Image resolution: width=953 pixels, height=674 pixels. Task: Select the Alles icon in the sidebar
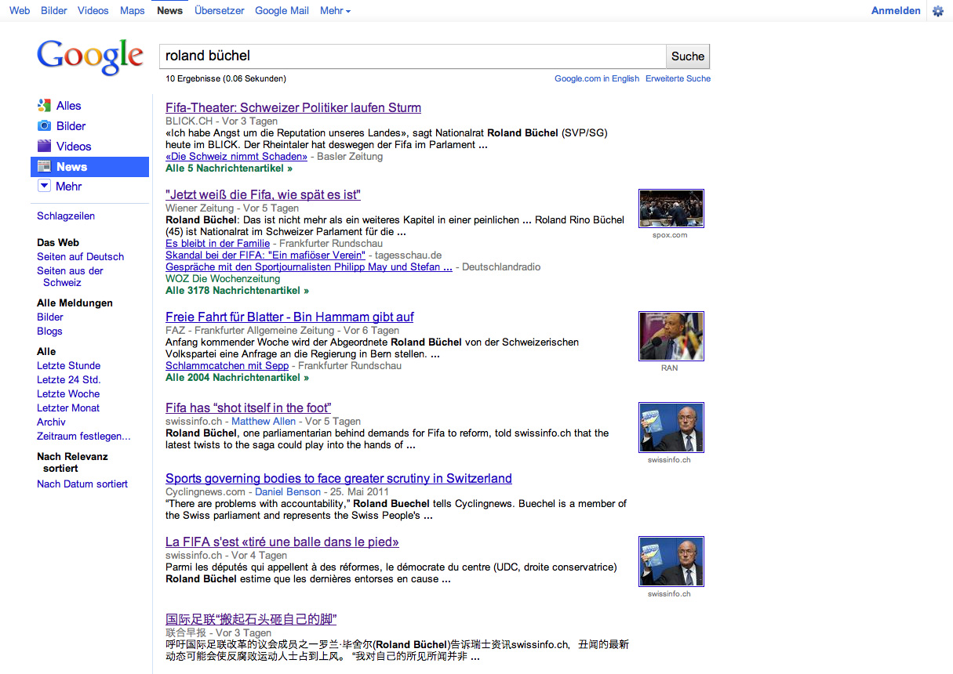coord(44,106)
